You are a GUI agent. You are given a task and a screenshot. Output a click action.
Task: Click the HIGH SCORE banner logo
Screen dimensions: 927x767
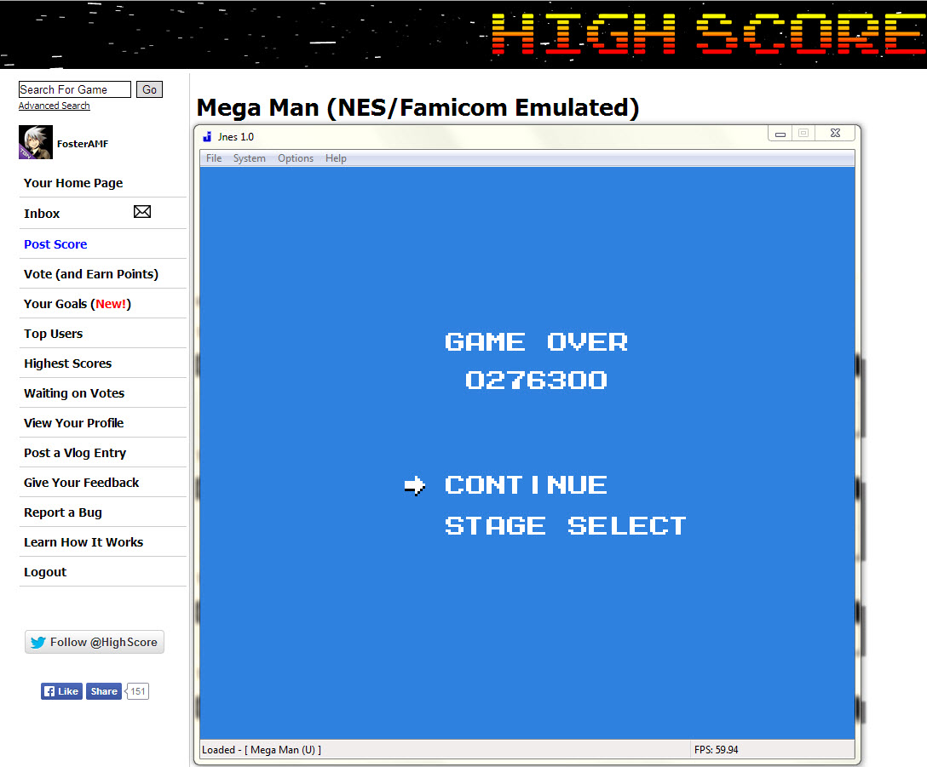(708, 34)
